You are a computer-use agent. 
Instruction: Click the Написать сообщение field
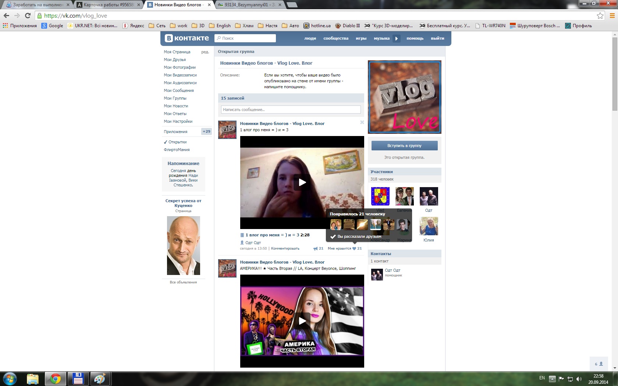tap(291, 110)
